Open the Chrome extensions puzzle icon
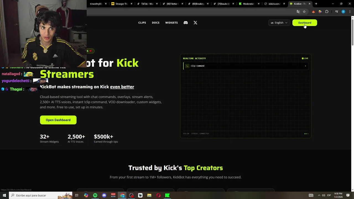This screenshot has height=199, width=354. [327, 12]
